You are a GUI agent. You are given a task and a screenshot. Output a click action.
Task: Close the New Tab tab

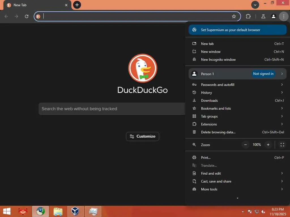[66, 5]
